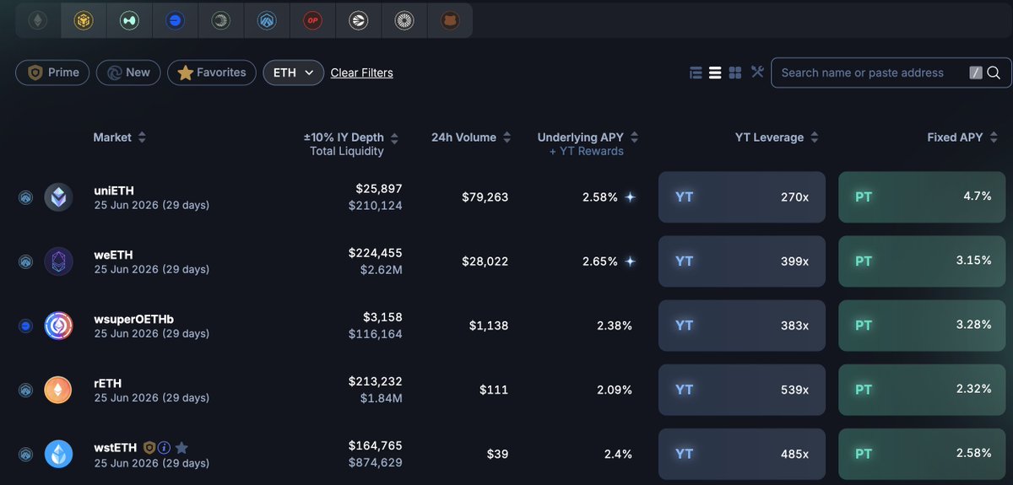Toggle the Prime filter pill
The height and width of the screenshot is (485, 1013).
[52, 73]
